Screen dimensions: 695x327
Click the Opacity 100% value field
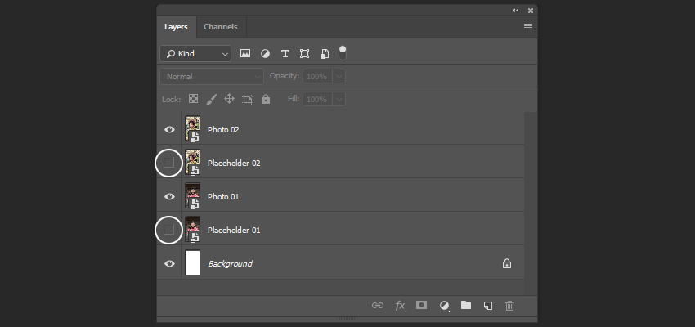pyautogui.click(x=318, y=76)
